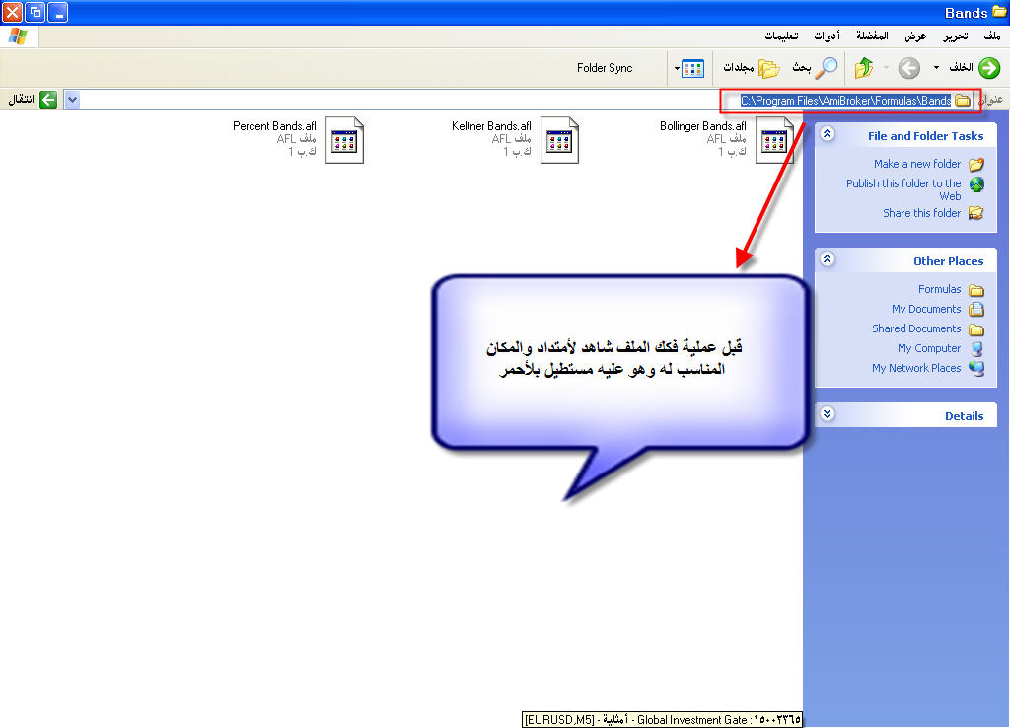Open My Documents link
This screenshot has height=728, width=1010.
tap(925, 309)
